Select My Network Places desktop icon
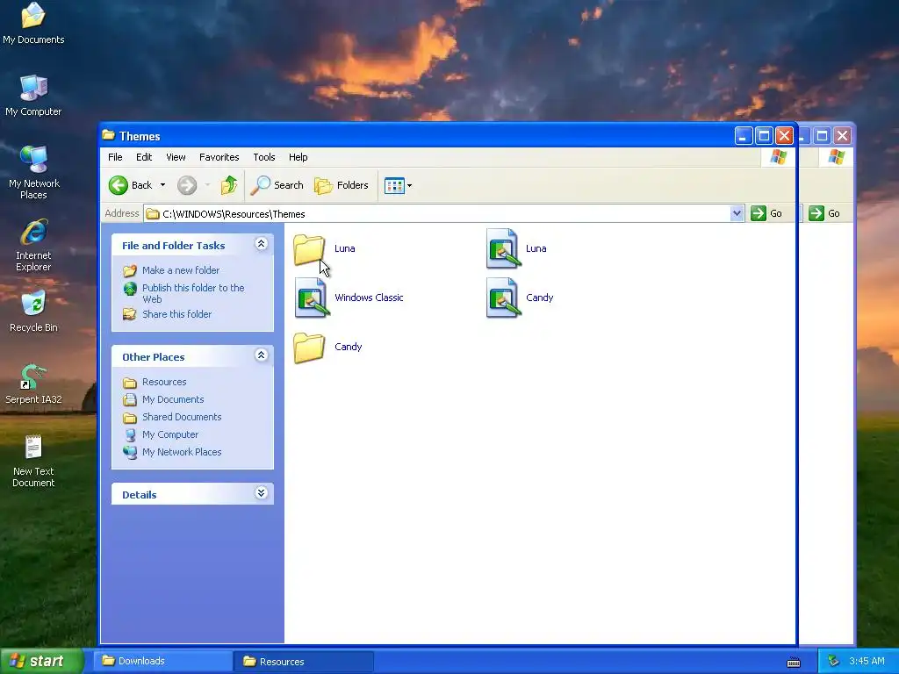This screenshot has height=674, width=899. tap(34, 172)
